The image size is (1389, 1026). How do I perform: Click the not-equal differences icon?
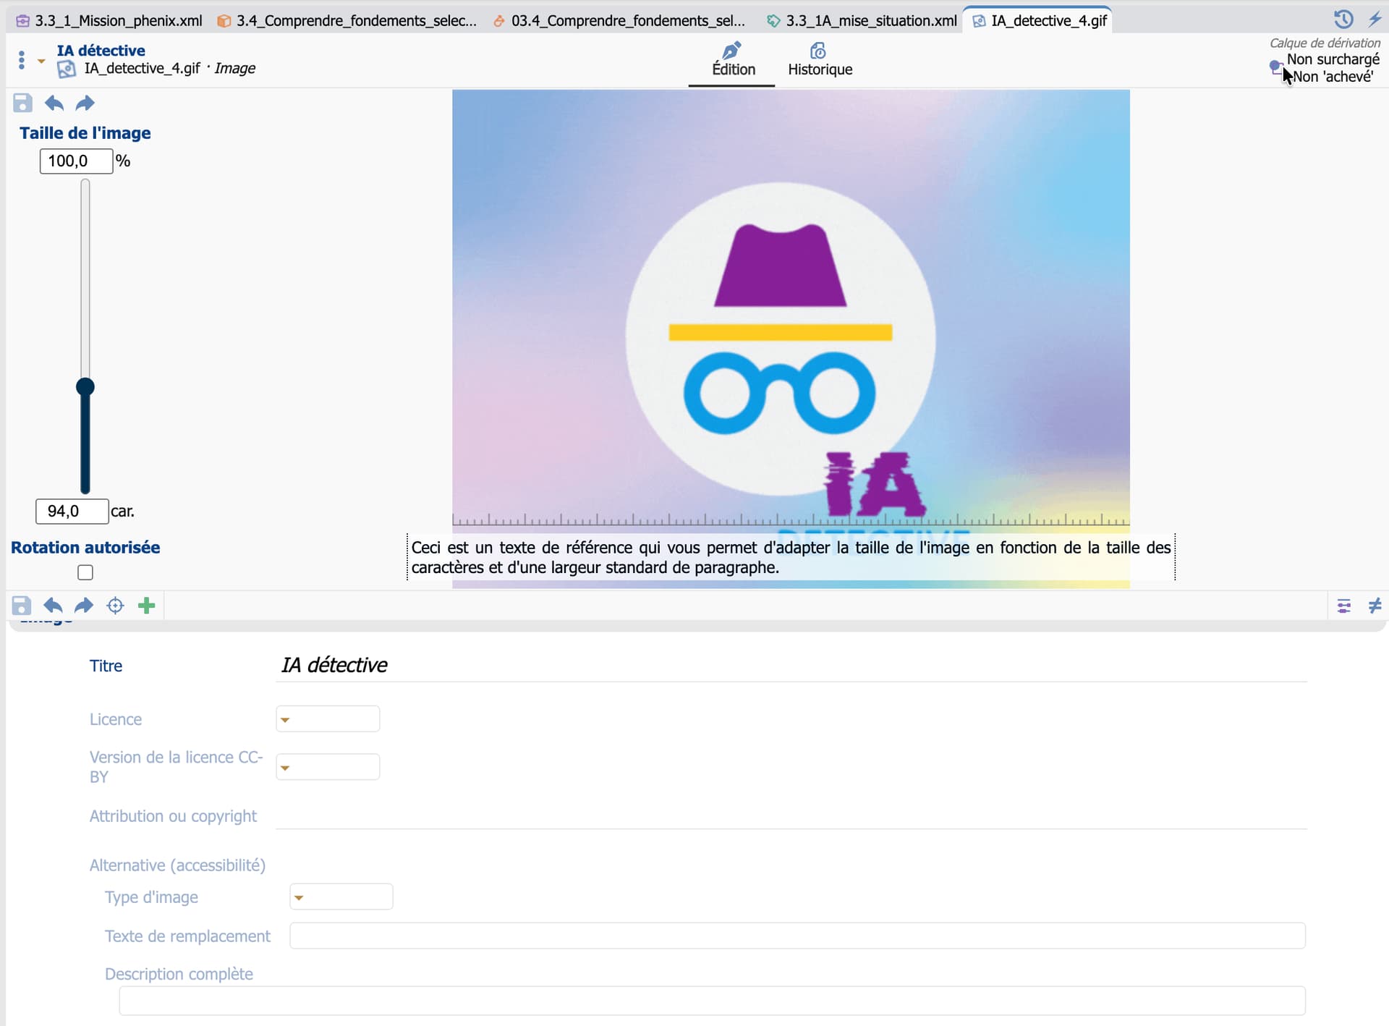point(1375,606)
